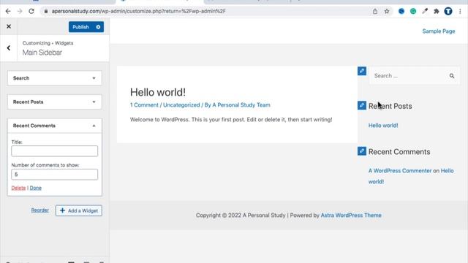Viewport: 468px width, 263px height.
Task: Open the Hello world! post title
Action: [158, 92]
